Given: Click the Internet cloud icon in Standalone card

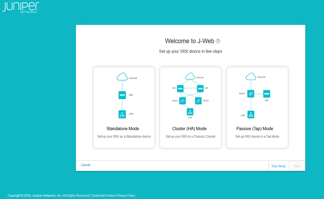Looking at the screenshot, I should [122, 77].
